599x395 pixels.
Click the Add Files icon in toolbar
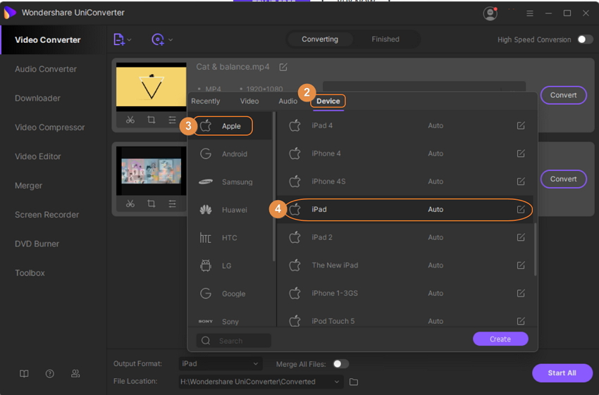click(x=119, y=39)
